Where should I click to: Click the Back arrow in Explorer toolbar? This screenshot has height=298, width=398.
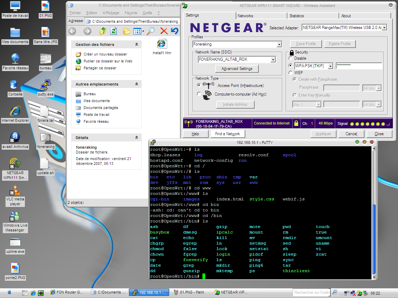tap(72, 31)
